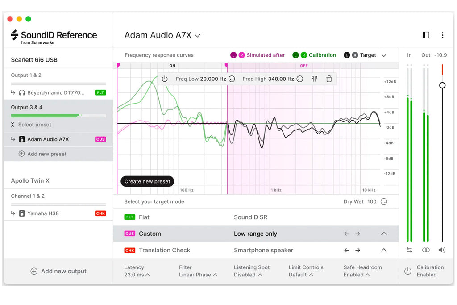The image size is (457, 305).
Task: Toggle Calibration curve visibility in legend
Action: pos(314,55)
